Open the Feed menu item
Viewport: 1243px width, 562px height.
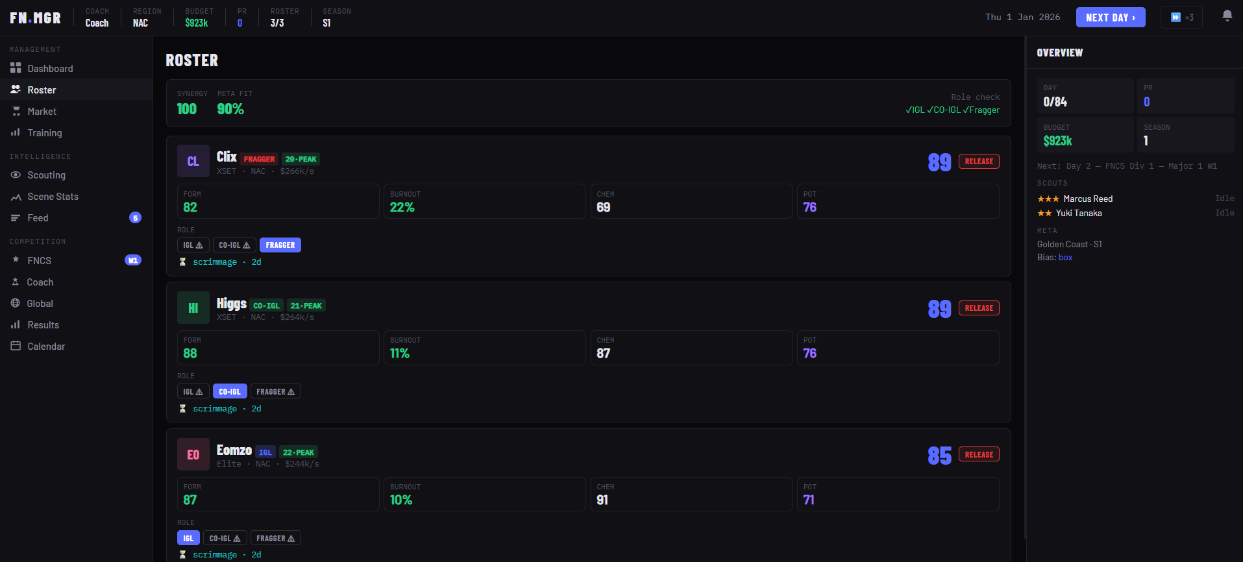tap(38, 218)
